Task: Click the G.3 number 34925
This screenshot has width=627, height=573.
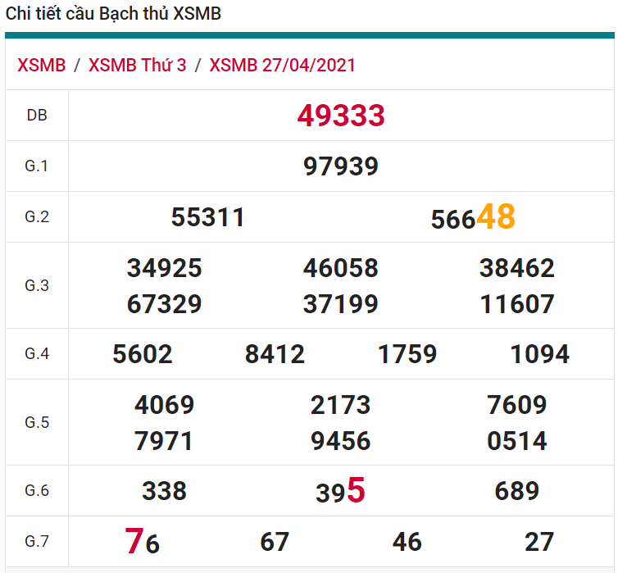Action: (x=165, y=268)
